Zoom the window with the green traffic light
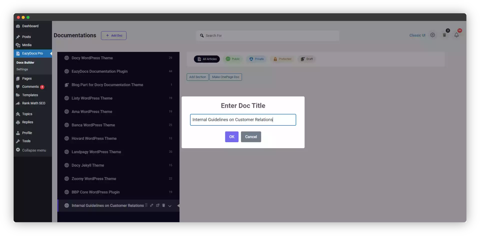The height and width of the screenshot is (240, 480). pos(28,17)
